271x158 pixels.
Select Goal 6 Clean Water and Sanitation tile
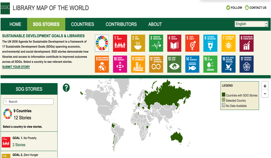pos(210,43)
